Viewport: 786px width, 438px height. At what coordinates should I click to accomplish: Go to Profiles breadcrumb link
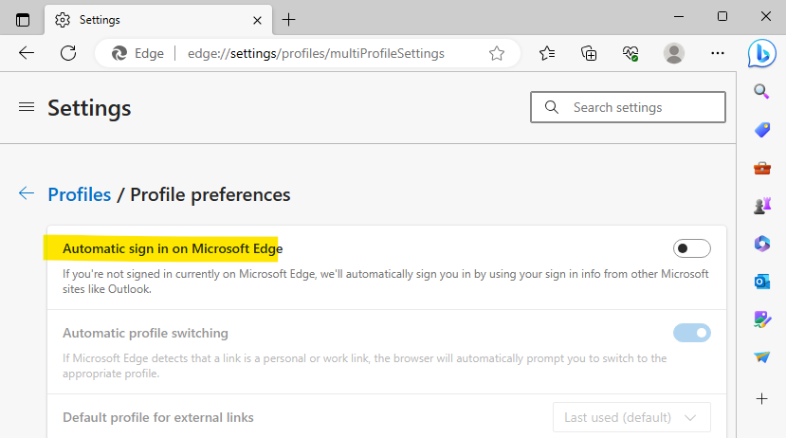click(80, 194)
